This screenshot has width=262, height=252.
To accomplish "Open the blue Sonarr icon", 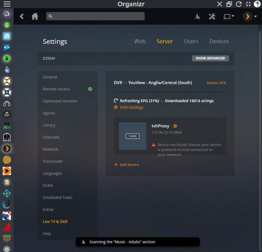I will pyautogui.click(x=7, y=92).
